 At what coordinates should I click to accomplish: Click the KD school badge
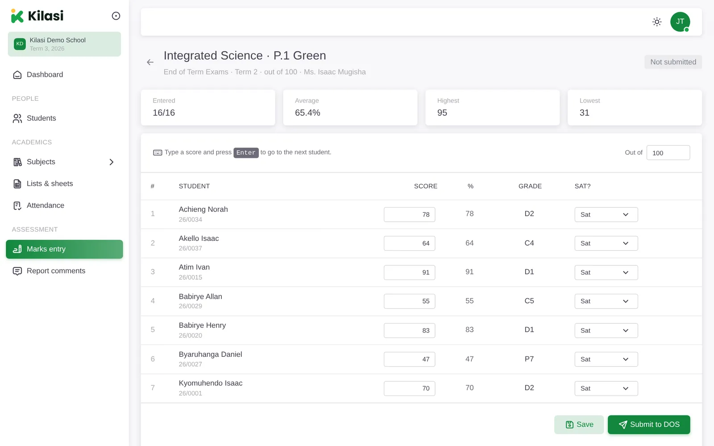pos(20,44)
